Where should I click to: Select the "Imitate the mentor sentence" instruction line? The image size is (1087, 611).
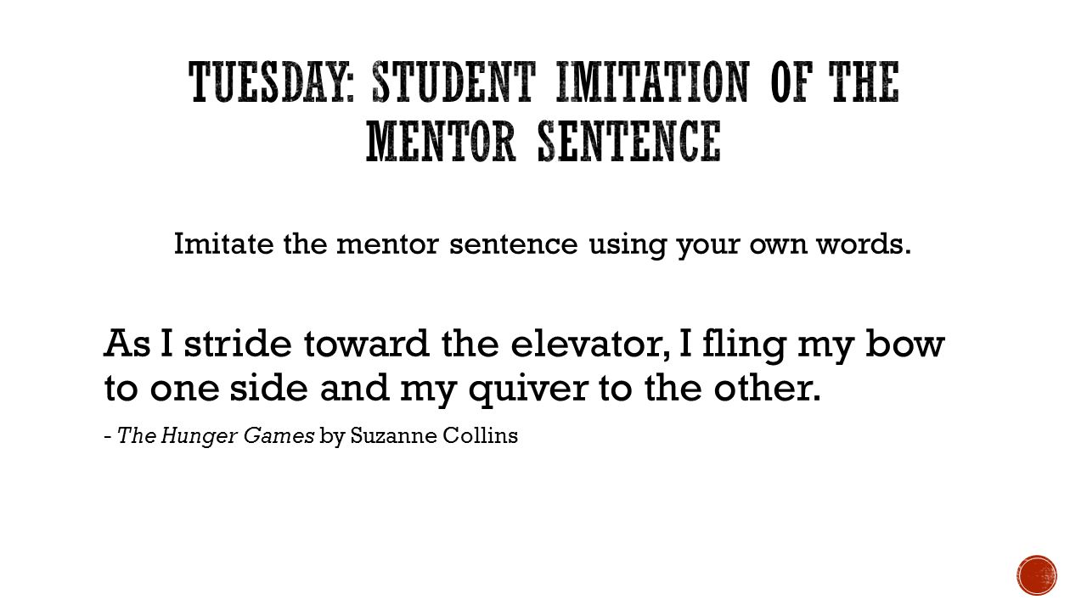(x=543, y=244)
